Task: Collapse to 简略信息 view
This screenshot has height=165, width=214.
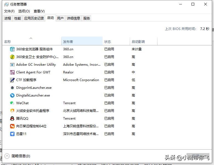Action: point(18,156)
